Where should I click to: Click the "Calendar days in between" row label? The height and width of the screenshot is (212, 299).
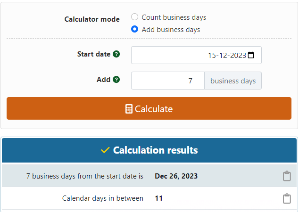pyautogui.click(x=103, y=198)
